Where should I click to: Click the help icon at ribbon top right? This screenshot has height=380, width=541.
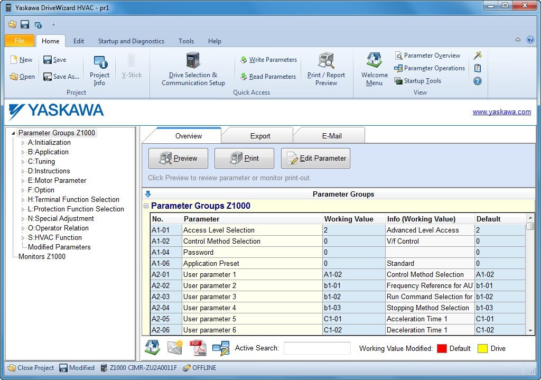point(530,40)
